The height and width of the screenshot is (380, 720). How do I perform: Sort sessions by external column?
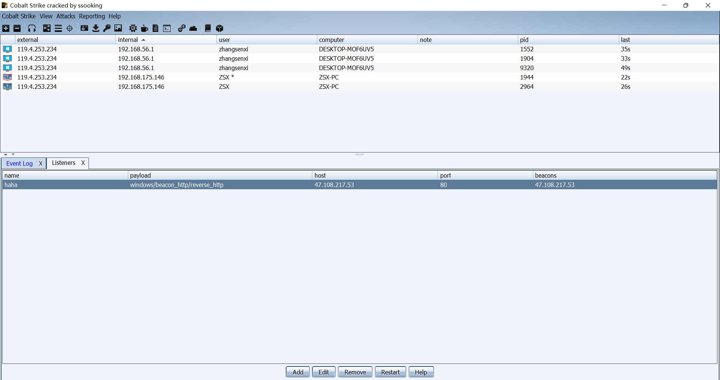65,40
